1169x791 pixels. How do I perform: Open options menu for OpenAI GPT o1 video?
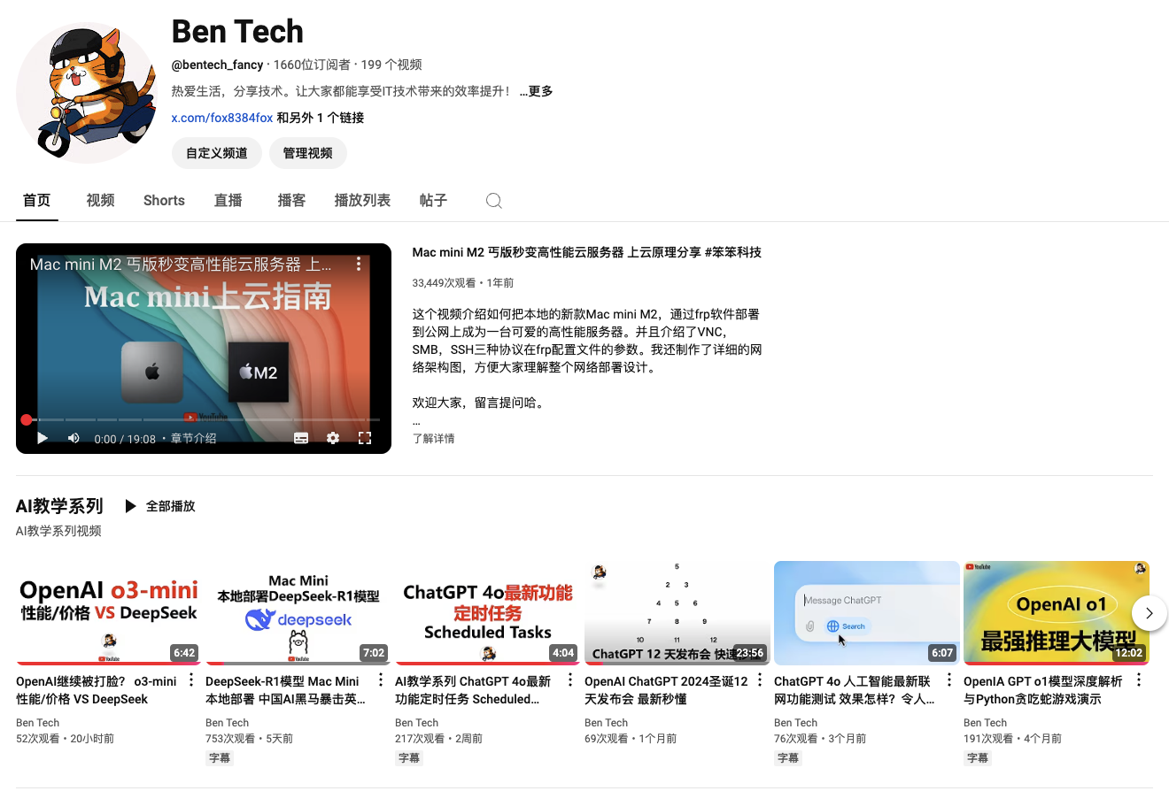pos(1139,680)
